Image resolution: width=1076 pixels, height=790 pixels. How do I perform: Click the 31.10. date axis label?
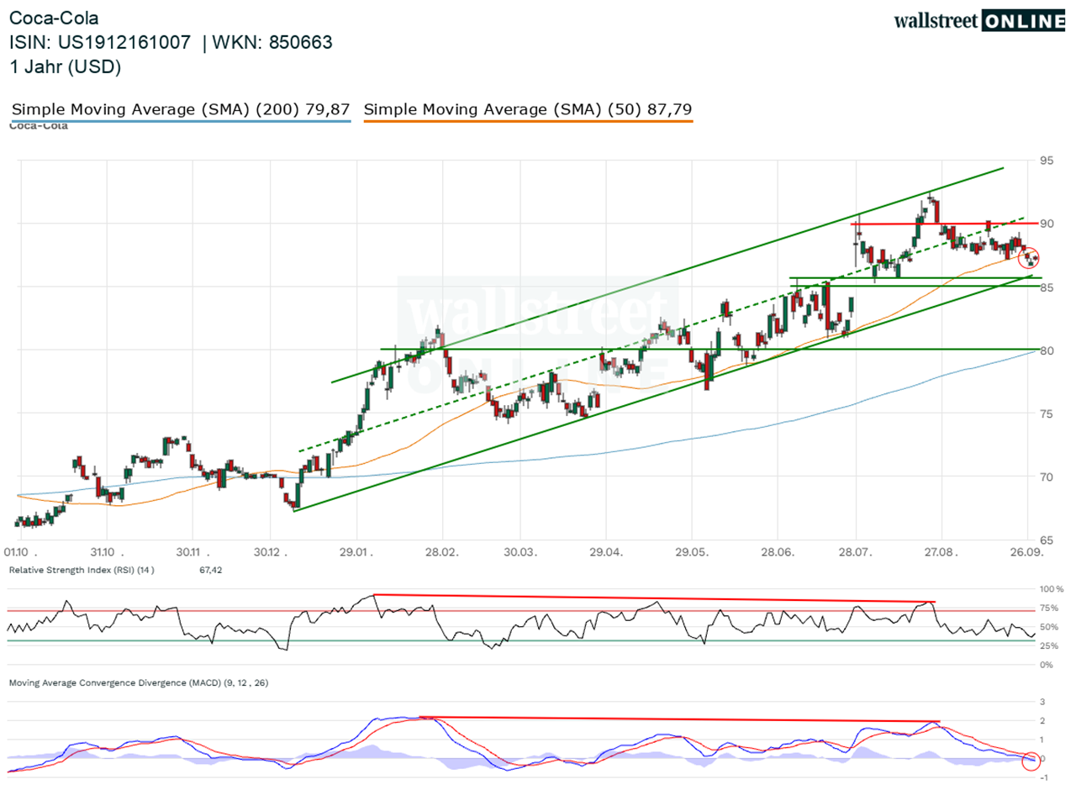click(108, 552)
